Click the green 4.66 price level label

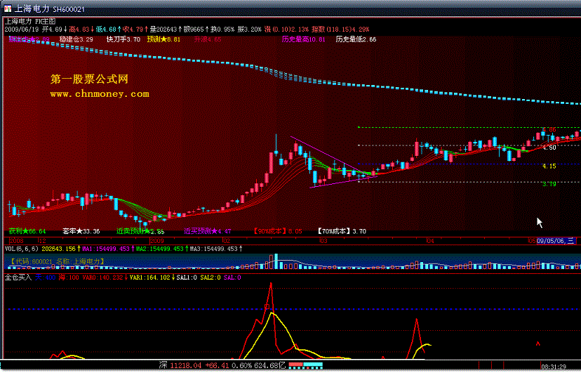549,130
